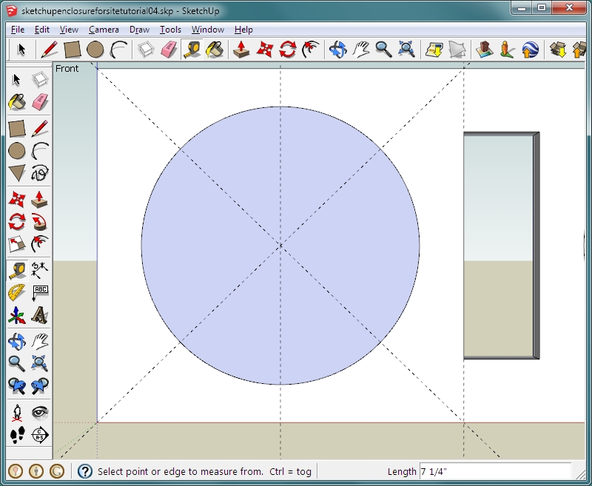Select the Scale tool in left toolbar
This screenshot has height=486, width=592.
coord(17,244)
